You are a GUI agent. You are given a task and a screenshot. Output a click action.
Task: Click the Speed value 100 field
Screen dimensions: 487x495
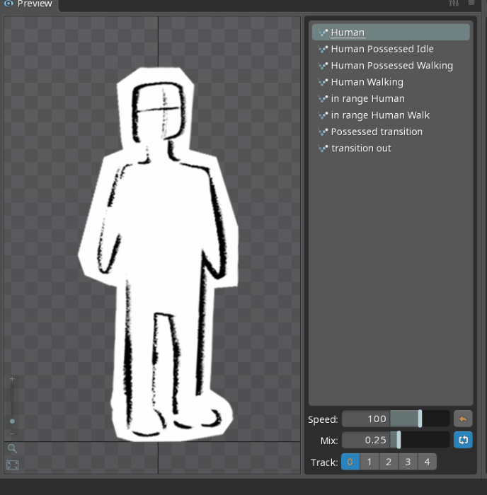[366, 419]
